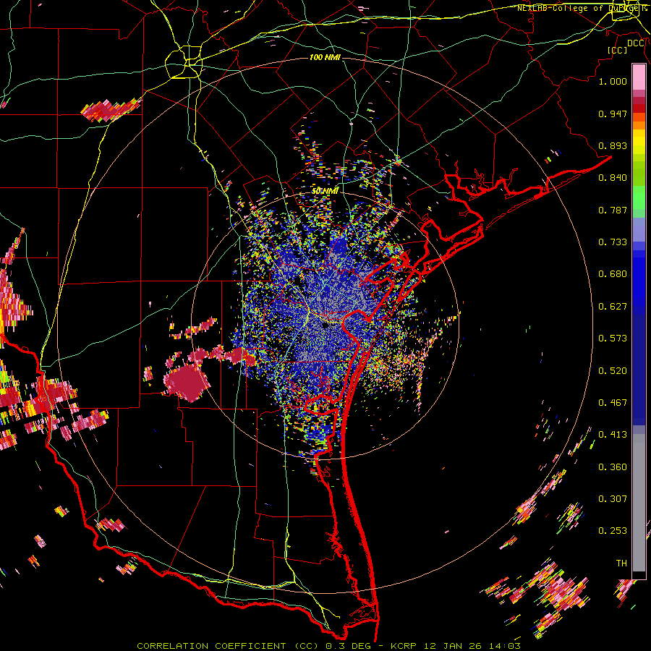Click the TH threshold label
This screenshot has width=651, height=651.
point(621,563)
